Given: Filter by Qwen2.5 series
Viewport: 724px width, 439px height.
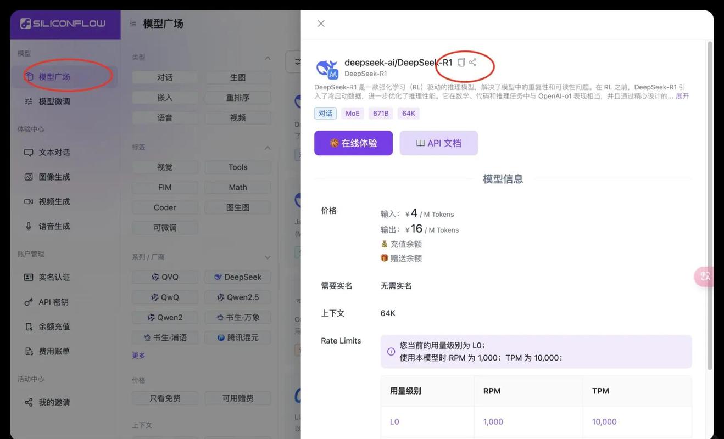Looking at the screenshot, I should point(238,297).
